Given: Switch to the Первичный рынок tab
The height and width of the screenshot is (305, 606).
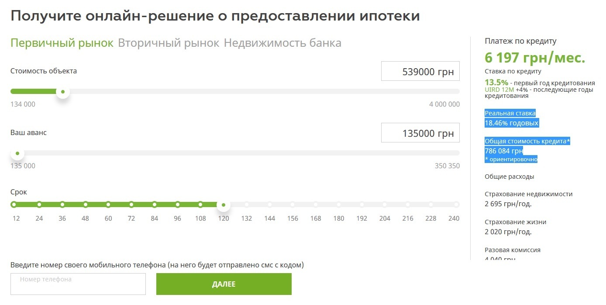Looking at the screenshot, I should click(x=62, y=43).
